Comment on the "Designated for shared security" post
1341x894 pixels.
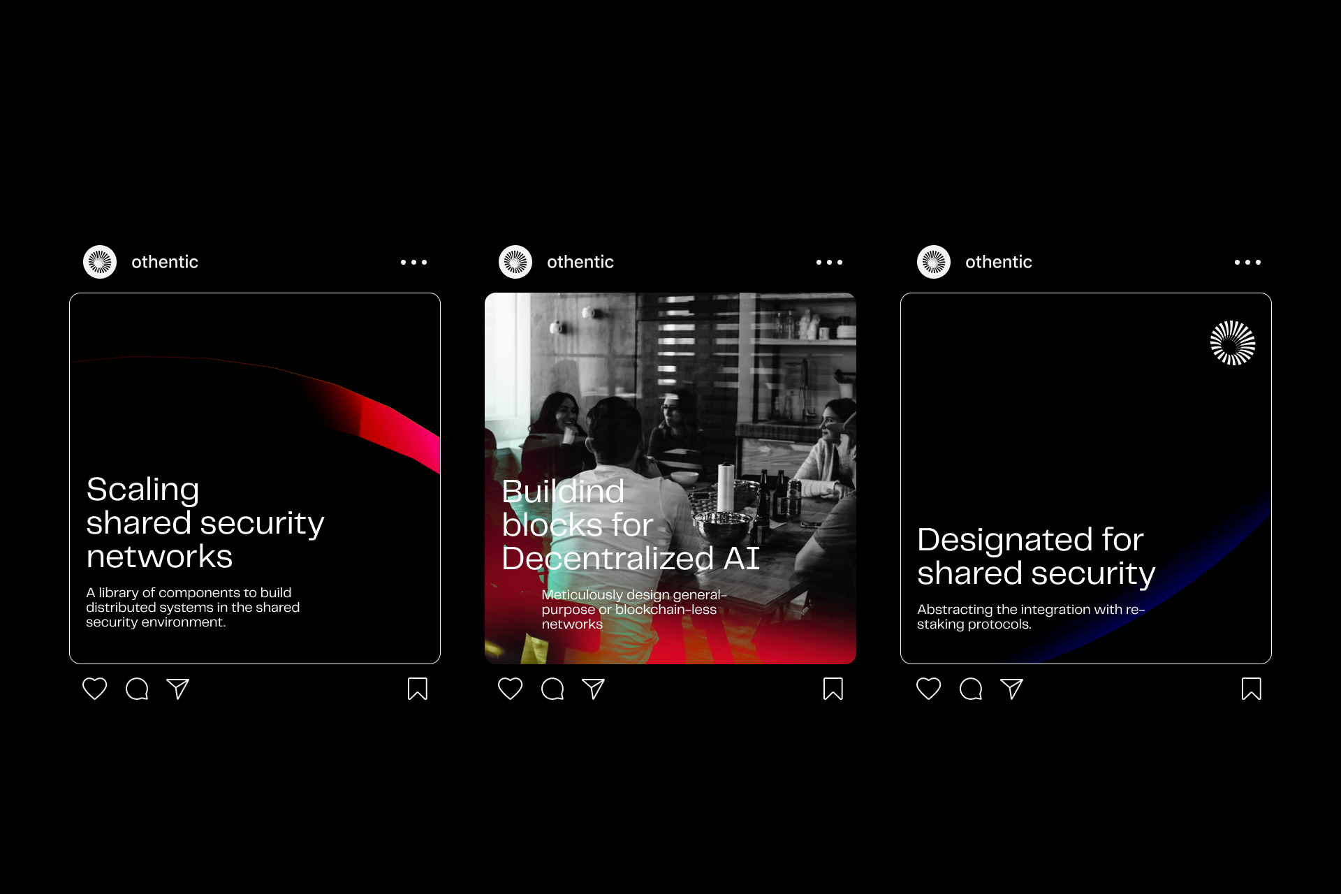tap(971, 689)
